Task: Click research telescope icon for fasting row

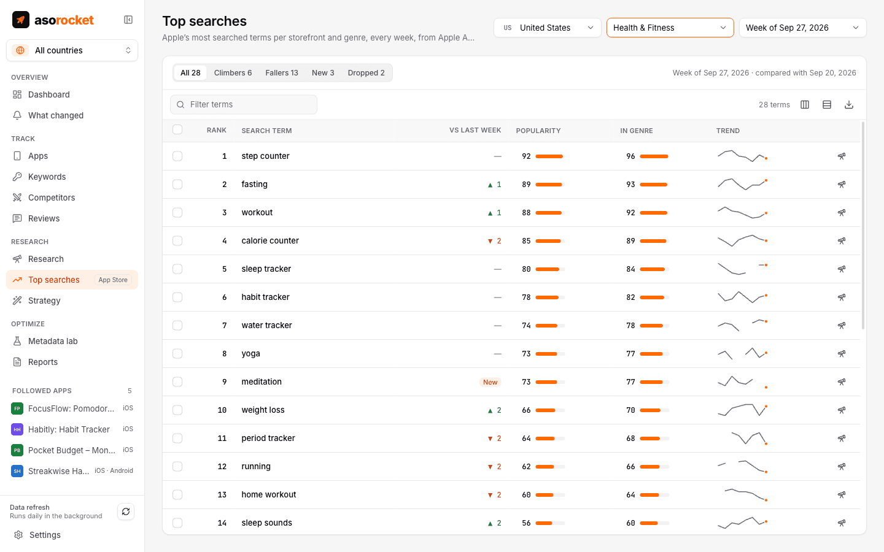Action: pyautogui.click(x=842, y=185)
